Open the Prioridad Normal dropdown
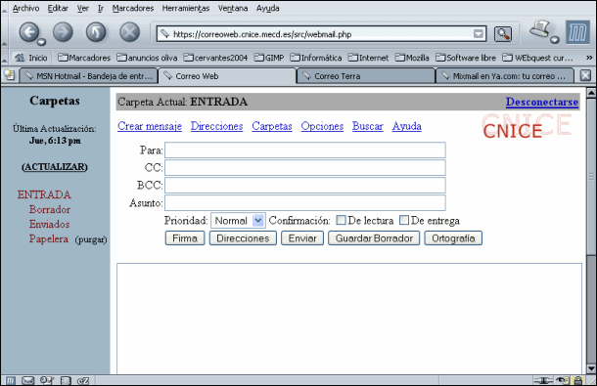This screenshot has width=597, height=386. point(238,221)
